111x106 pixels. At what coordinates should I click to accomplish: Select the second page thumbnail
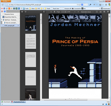point(31,41)
